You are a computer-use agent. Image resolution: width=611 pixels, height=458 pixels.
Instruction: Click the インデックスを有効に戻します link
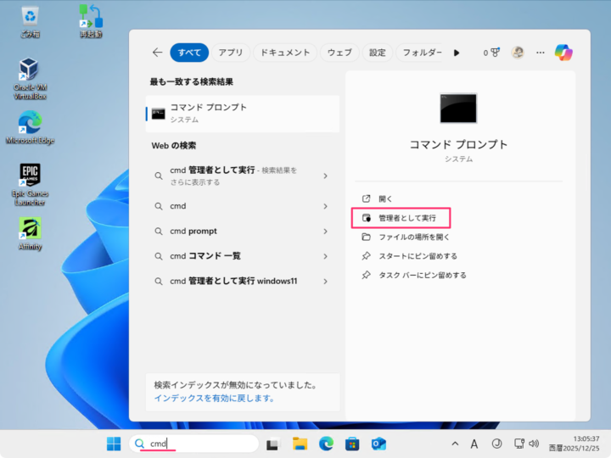[214, 398]
